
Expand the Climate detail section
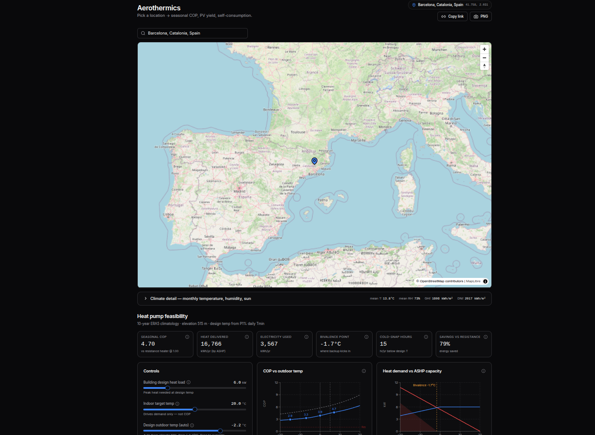click(x=314, y=299)
